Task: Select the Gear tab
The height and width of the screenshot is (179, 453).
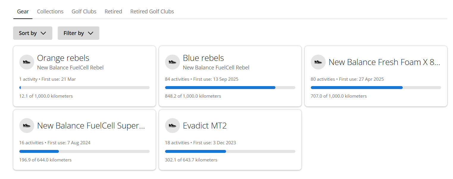Action: coord(23,11)
